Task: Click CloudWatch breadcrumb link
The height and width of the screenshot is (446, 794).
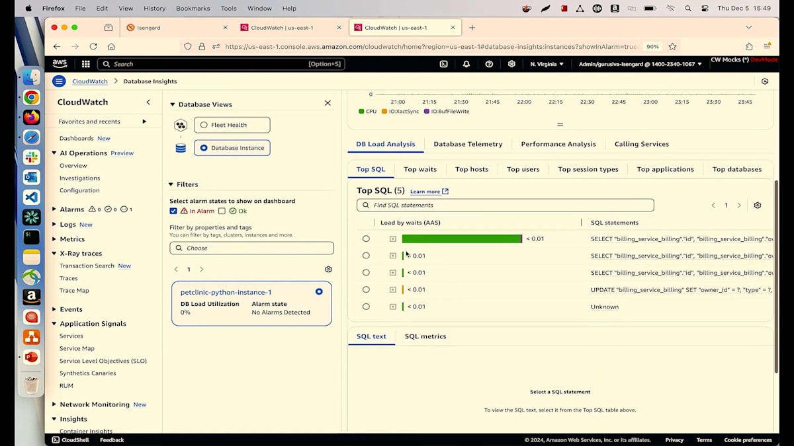Action: coord(90,81)
